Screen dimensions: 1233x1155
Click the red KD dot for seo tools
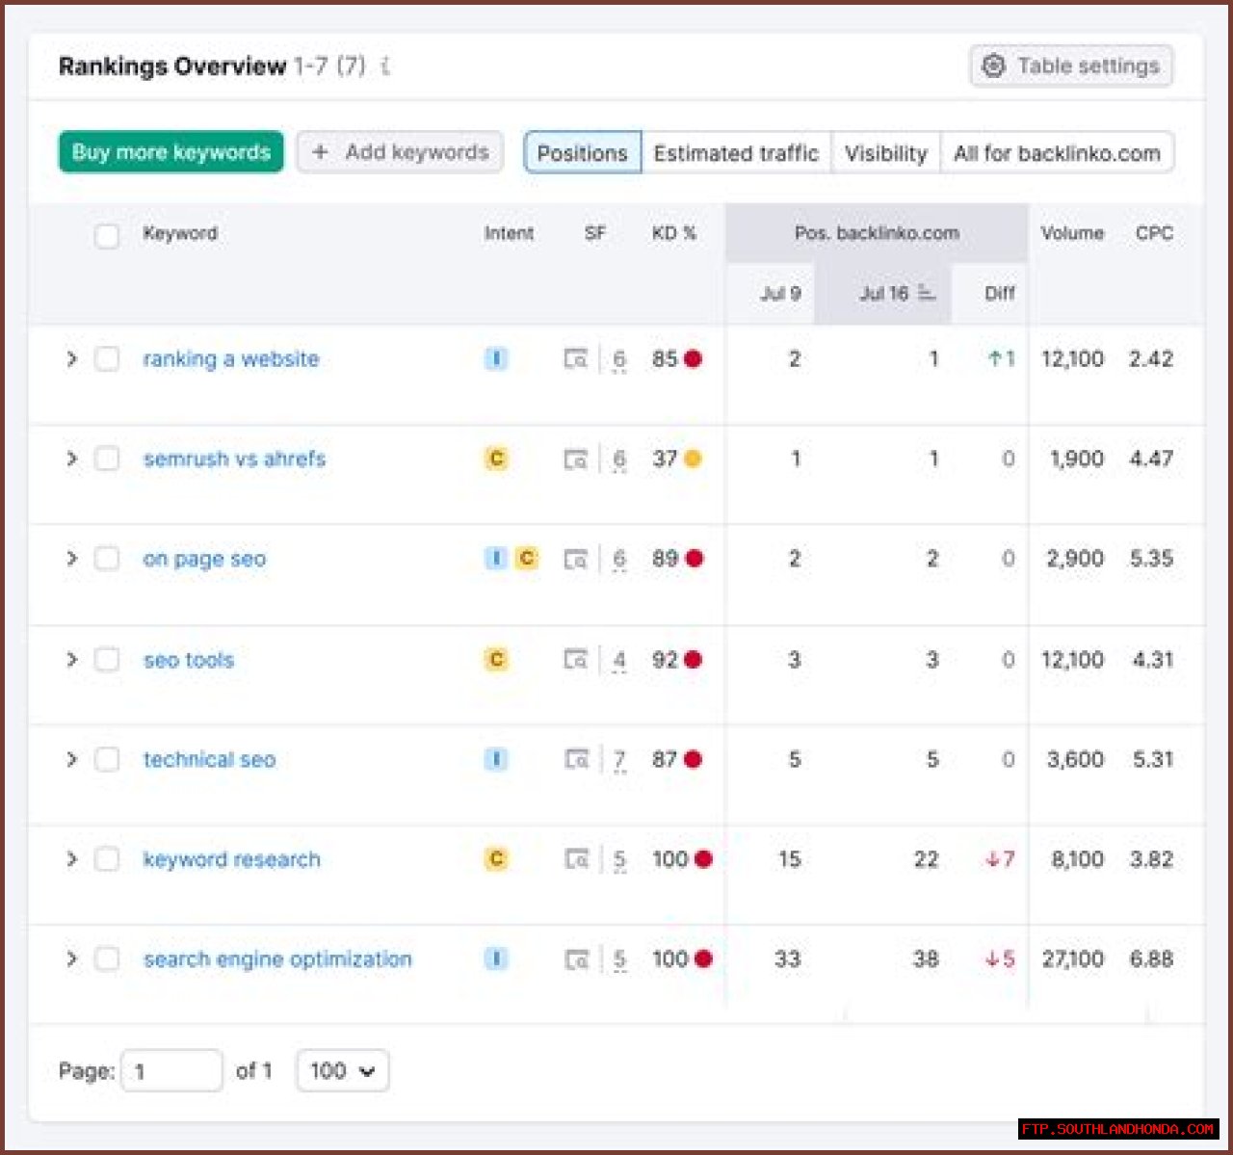point(693,660)
